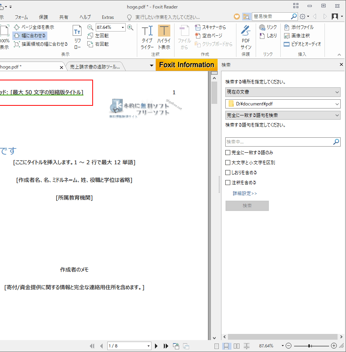Expand the document tab list arrow
346x352 pixels.
coord(151,65)
